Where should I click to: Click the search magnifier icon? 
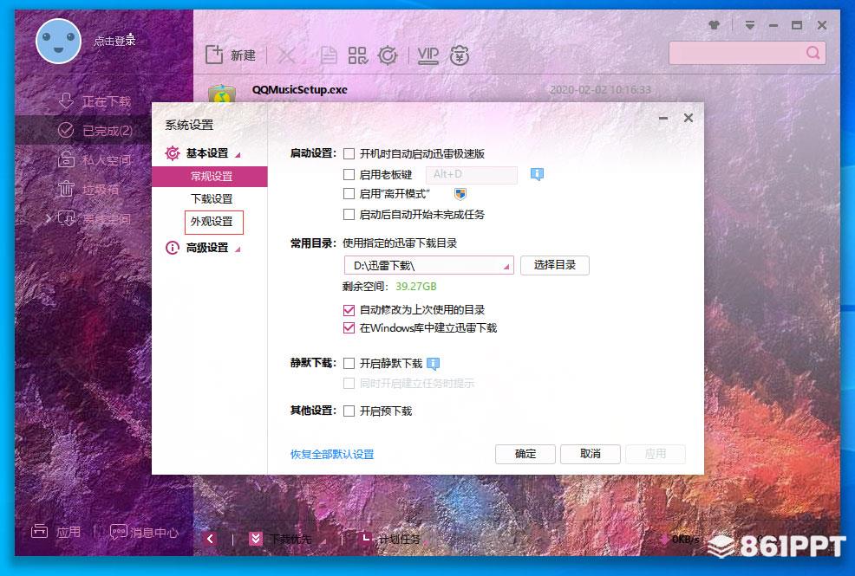tap(813, 53)
